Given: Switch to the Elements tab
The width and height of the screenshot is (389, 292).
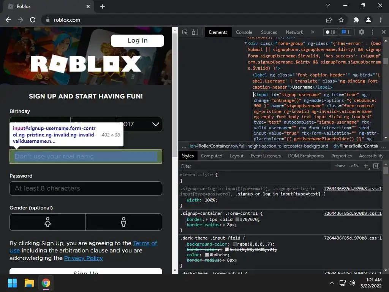Looking at the screenshot, I should click(218, 32).
